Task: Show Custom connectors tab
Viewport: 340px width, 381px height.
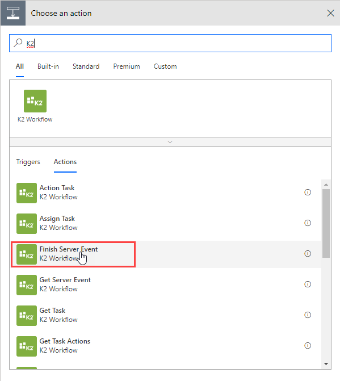Action: [165, 66]
